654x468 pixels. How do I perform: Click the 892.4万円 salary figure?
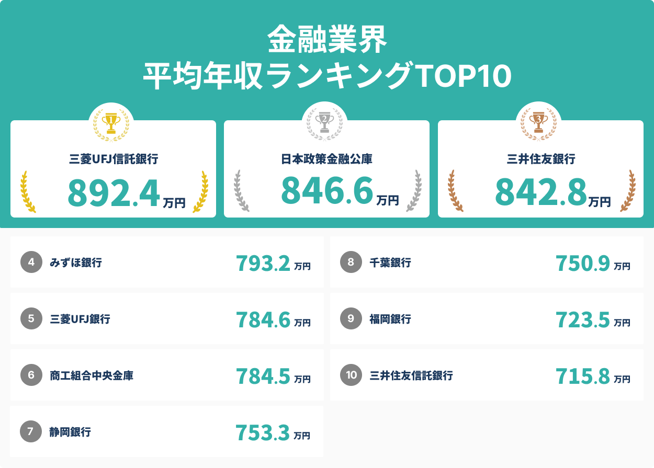point(126,193)
